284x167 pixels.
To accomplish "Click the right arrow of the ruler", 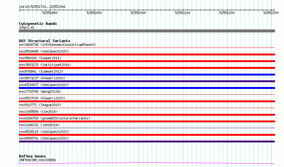I will pos(274,10).
